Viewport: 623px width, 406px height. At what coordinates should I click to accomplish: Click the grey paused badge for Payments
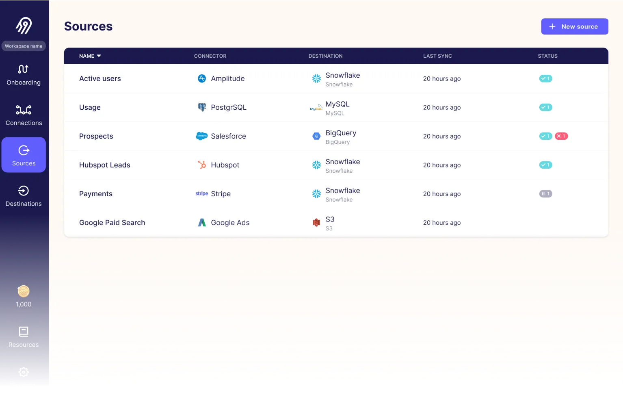click(x=545, y=194)
